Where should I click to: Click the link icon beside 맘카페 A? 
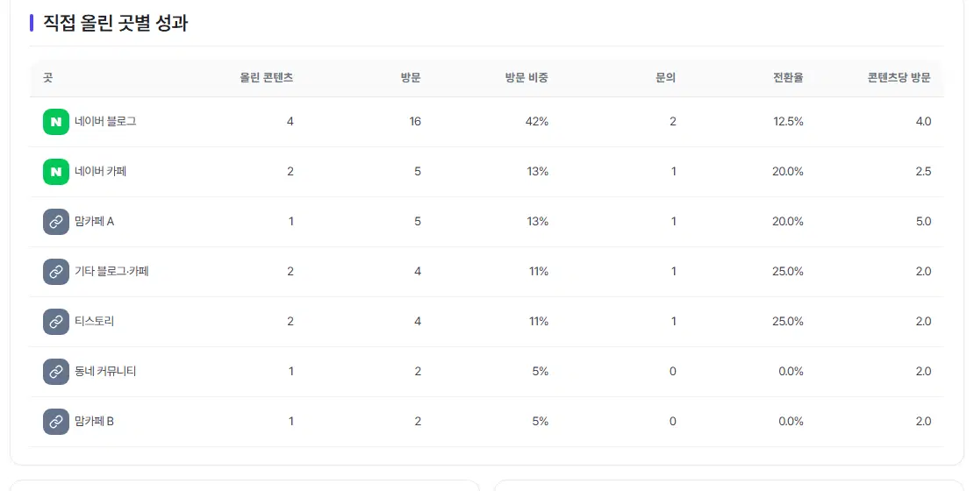[56, 222]
